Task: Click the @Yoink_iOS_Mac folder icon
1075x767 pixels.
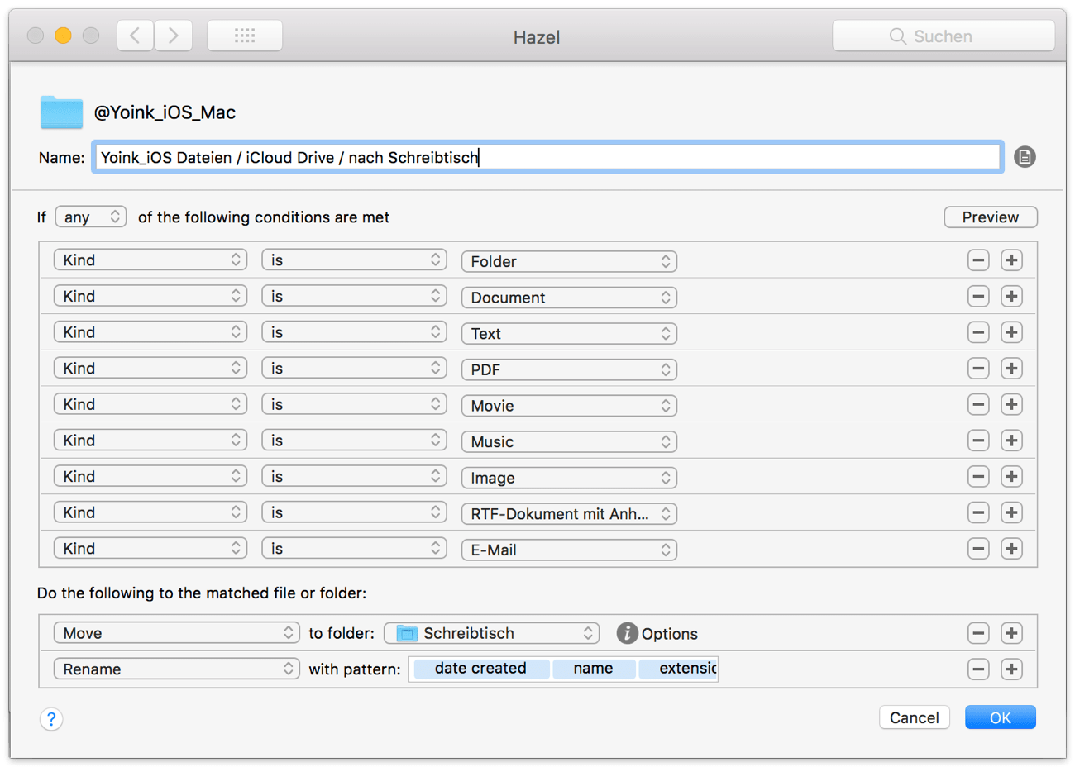Action: point(61,112)
